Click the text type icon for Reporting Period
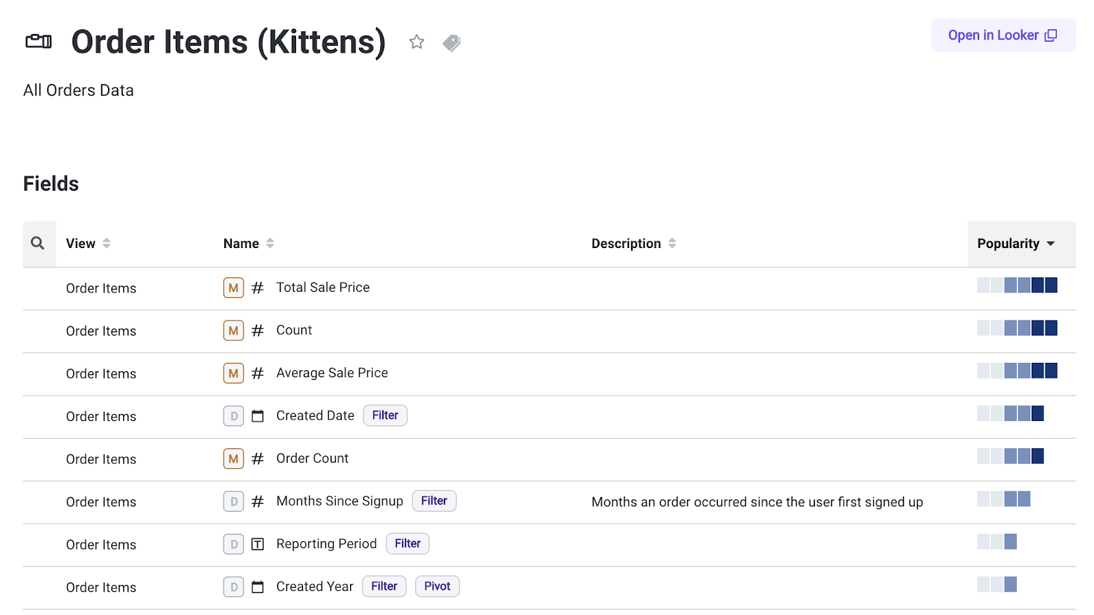 [x=258, y=544]
